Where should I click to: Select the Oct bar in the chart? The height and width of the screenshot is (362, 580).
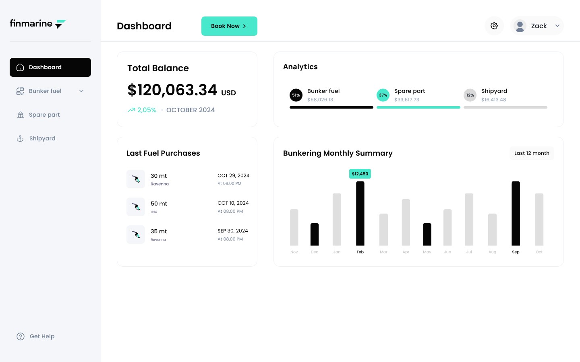[539, 220]
